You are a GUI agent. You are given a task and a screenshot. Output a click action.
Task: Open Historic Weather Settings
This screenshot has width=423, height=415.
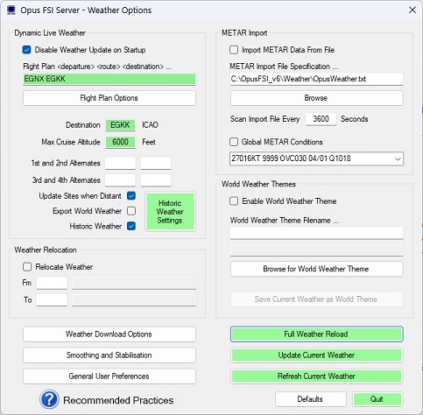(x=170, y=212)
